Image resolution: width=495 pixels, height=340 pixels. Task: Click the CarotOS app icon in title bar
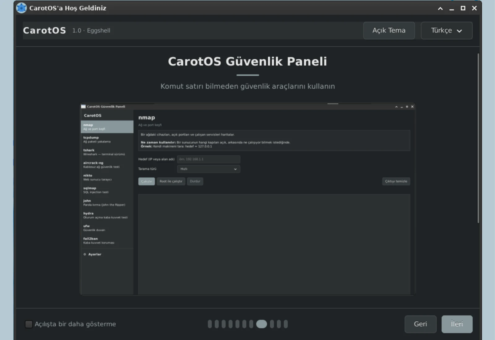[x=21, y=8]
